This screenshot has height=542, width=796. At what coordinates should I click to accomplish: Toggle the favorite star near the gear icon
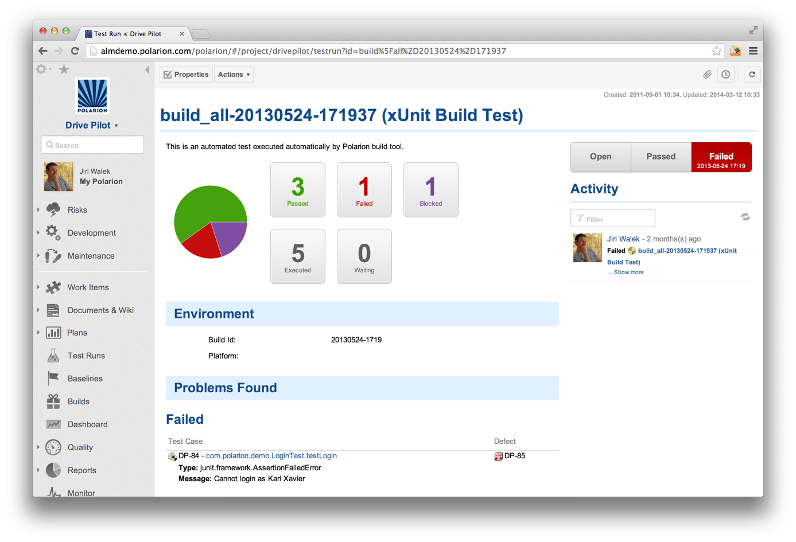64,69
